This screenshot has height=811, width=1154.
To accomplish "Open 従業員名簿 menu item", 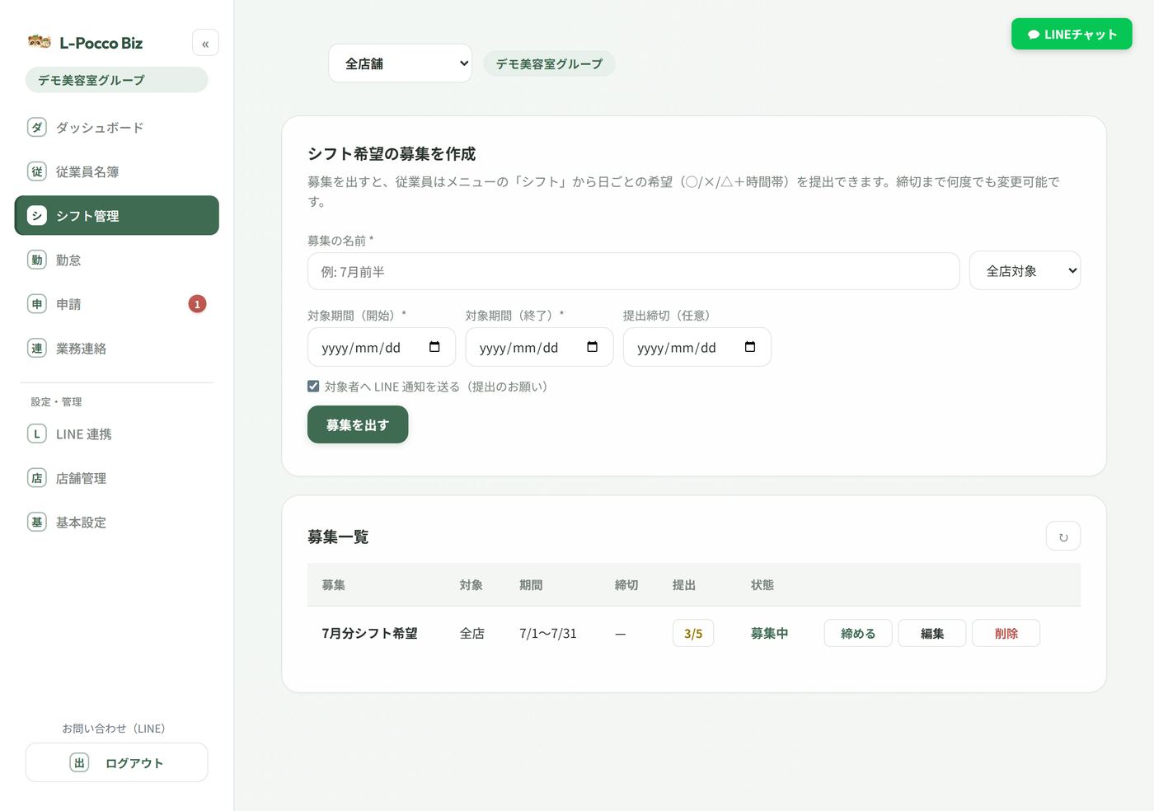I will tap(116, 171).
